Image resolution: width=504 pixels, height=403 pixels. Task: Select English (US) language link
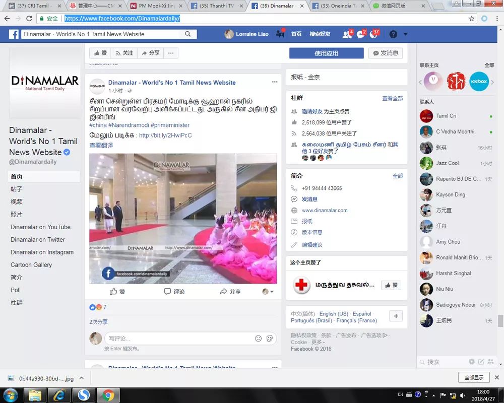click(334, 314)
